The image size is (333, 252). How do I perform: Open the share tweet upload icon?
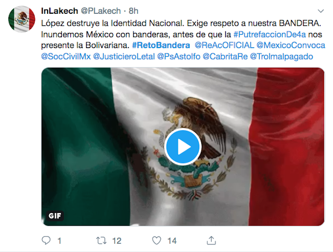tap(211, 240)
